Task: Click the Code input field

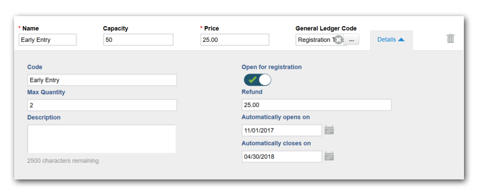Action: (102, 80)
